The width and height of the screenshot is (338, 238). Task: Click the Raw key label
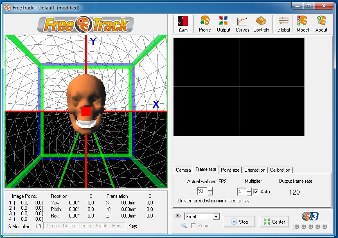(117, 226)
